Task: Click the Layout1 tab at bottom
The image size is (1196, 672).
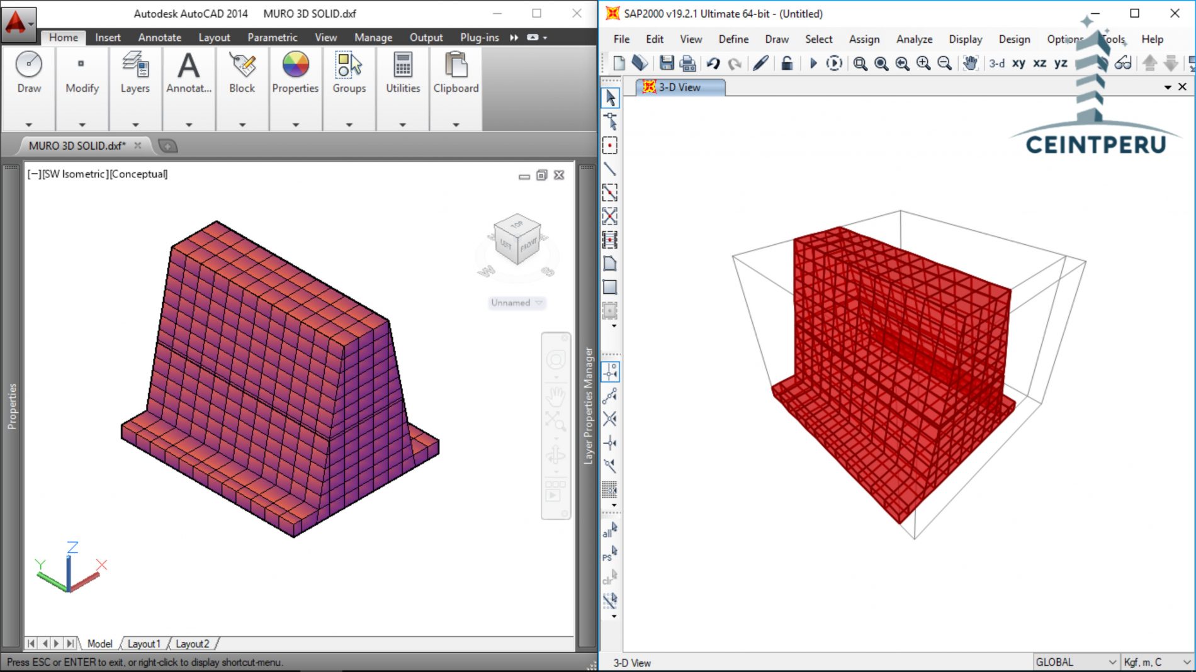Action: pyautogui.click(x=144, y=644)
